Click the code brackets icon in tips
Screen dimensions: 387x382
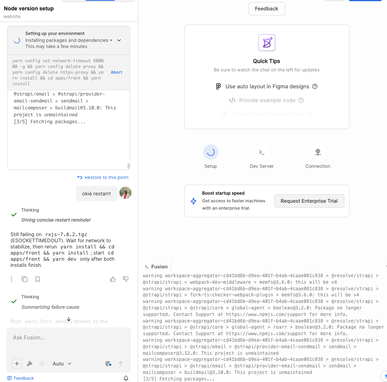pyautogui.click(x=232, y=100)
